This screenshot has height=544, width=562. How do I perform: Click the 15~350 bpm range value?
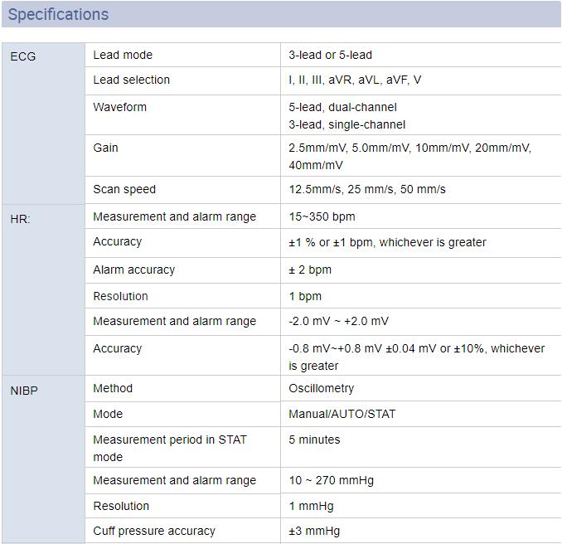[322, 216]
